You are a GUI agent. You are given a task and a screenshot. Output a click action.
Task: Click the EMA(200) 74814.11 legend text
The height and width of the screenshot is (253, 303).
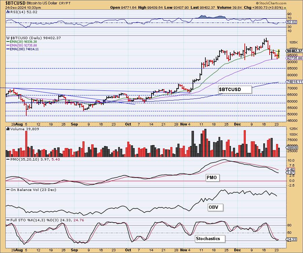(24, 49)
